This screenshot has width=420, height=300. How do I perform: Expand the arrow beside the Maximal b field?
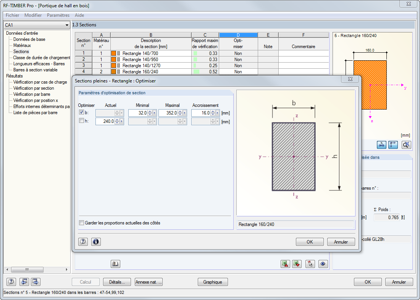184,113
